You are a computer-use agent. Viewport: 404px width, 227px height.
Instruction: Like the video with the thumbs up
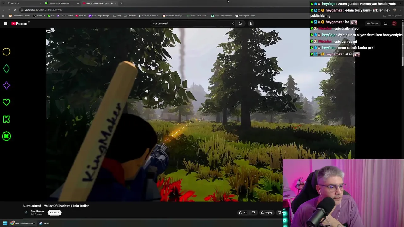click(x=243, y=212)
